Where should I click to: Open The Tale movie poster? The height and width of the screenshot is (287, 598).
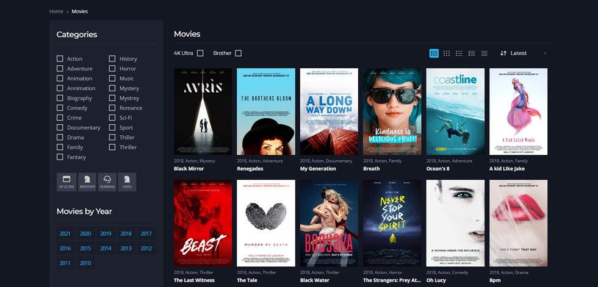pyautogui.click(x=266, y=223)
